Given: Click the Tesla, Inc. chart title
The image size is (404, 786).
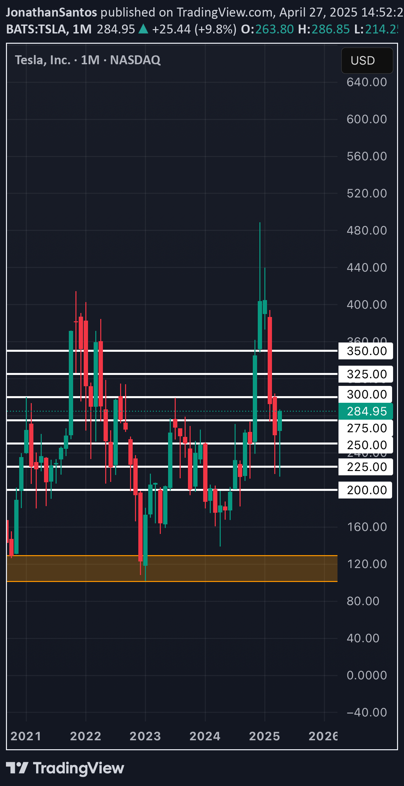Looking at the screenshot, I should 88,60.
